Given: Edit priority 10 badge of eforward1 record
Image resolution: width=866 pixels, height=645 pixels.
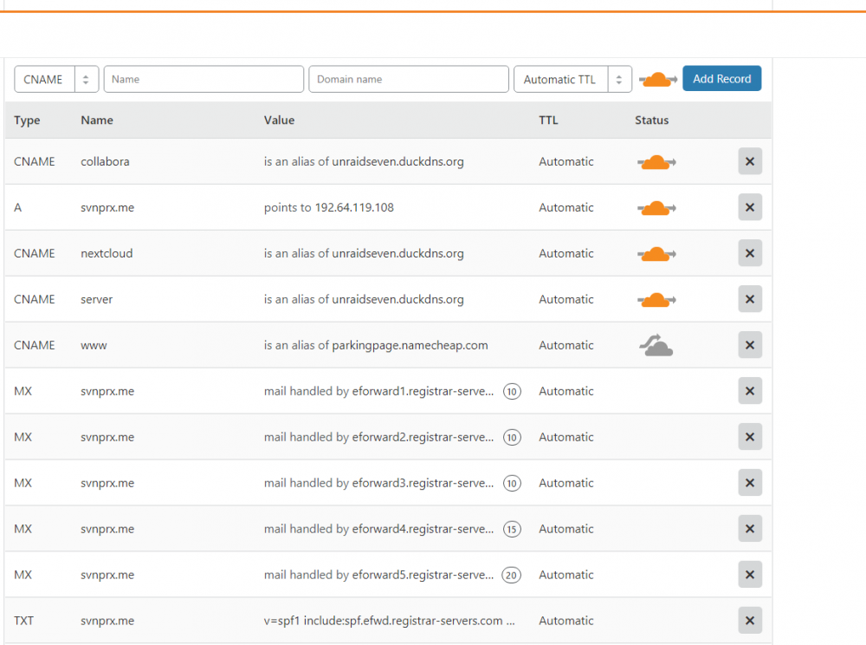Looking at the screenshot, I should pyautogui.click(x=512, y=391).
